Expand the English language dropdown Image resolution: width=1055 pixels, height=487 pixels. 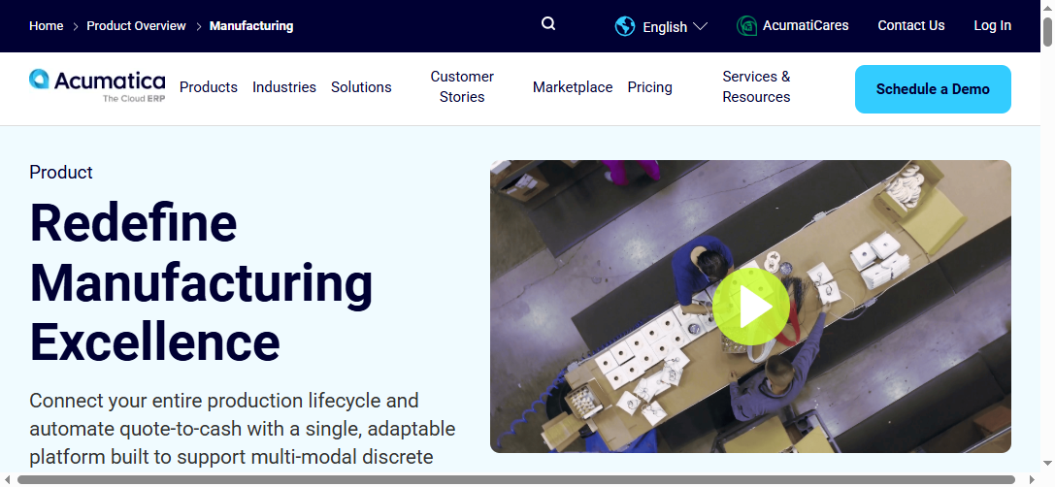tap(675, 27)
